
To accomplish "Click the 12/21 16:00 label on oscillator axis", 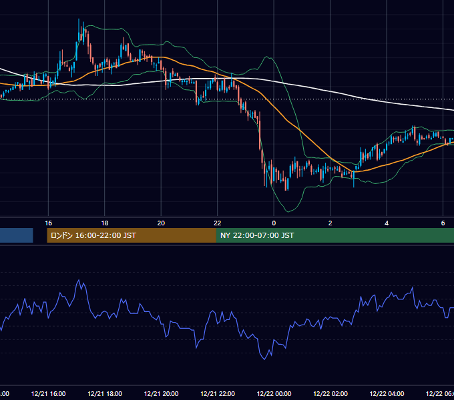I will (x=48, y=393).
